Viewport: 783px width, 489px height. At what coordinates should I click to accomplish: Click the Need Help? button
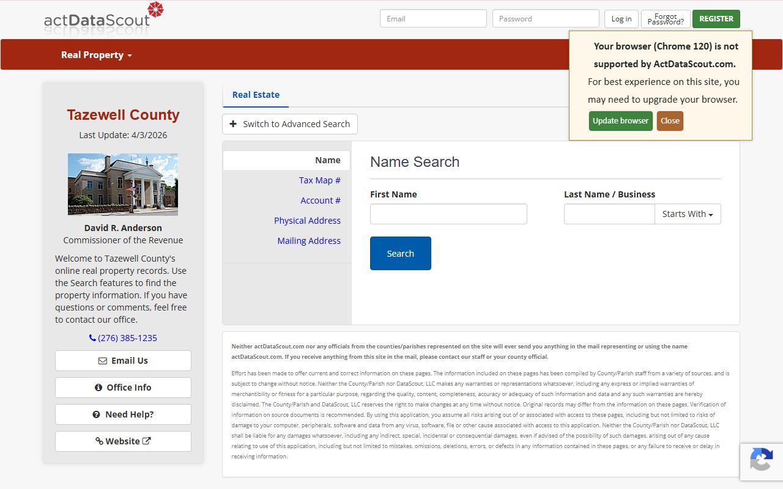tap(123, 414)
